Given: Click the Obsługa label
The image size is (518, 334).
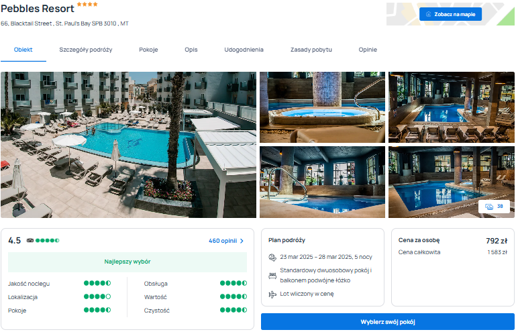Looking at the screenshot, I should pyautogui.click(x=156, y=284).
